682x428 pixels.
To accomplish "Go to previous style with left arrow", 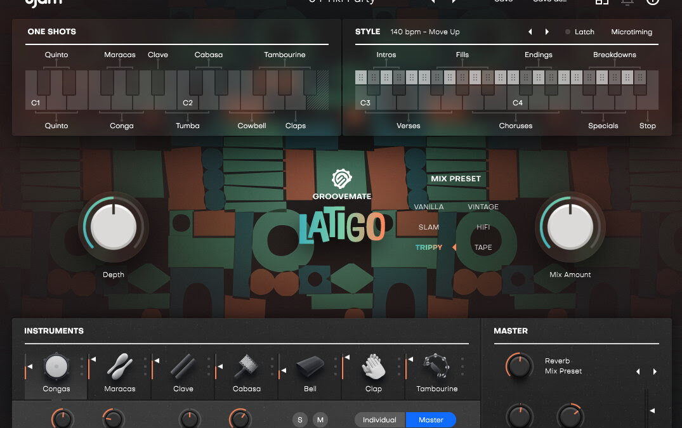I will [530, 32].
